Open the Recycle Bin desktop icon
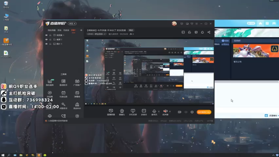Image resolution: width=279 pixels, height=157 pixels. [6, 5]
